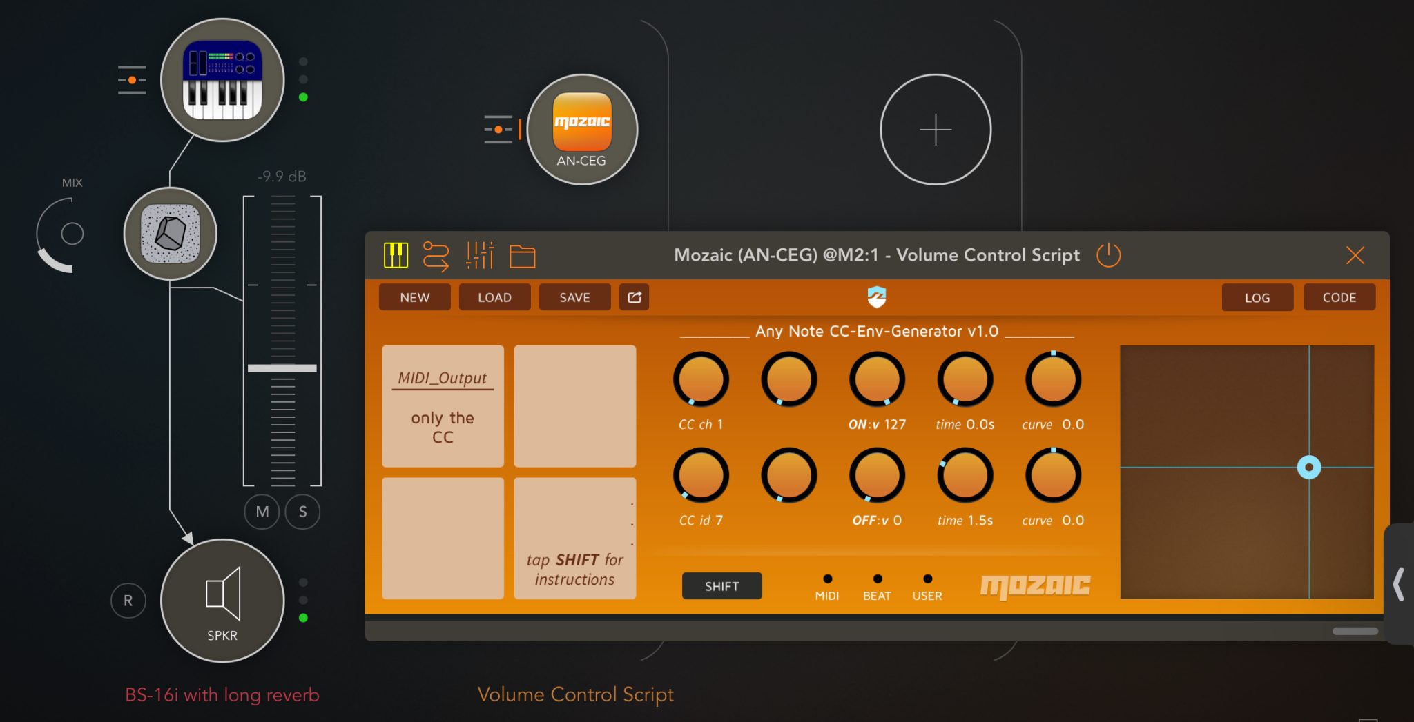Open the MIDI routing icon in plugin header
Image resolution: width=1414 pixels, height=722 pixels.
coord(436,256)
